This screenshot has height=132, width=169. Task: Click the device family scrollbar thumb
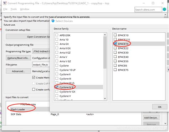pos(105,53)
